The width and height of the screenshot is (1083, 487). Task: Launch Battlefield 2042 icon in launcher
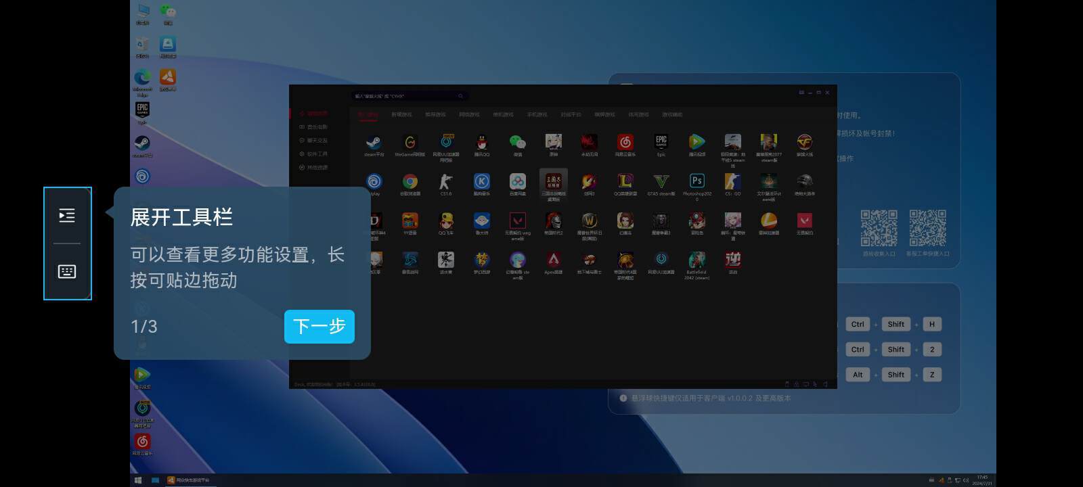click(697, 260)
